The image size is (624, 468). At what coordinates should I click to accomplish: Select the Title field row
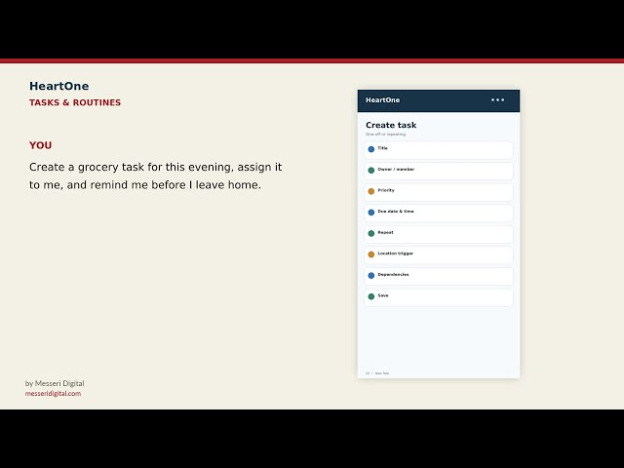point(439,150)
